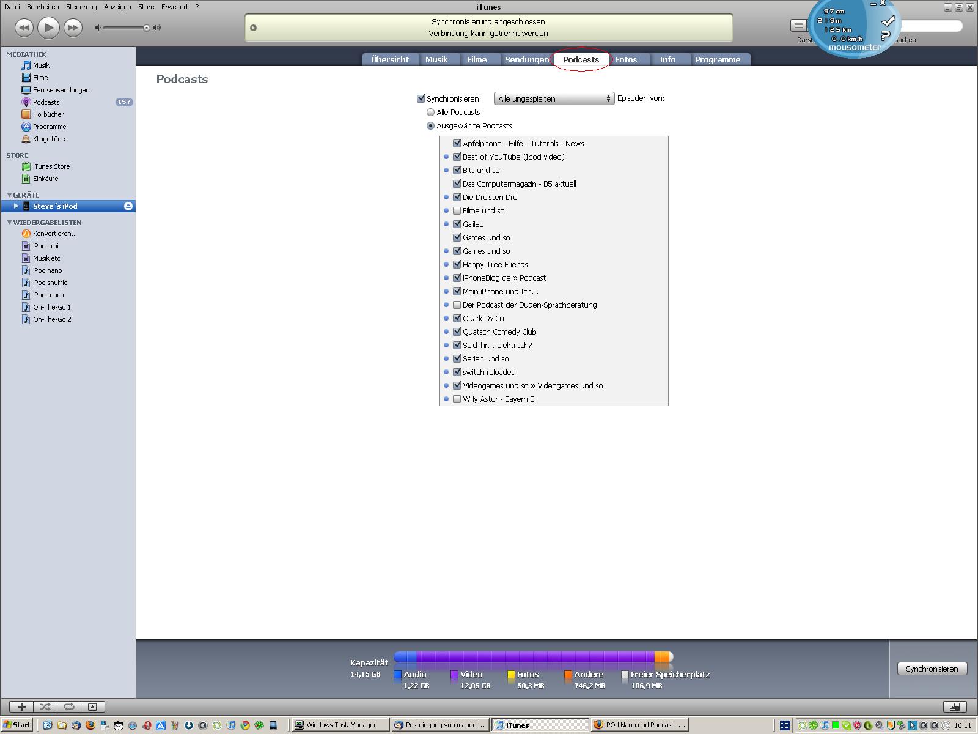Click the capacity usage bar
The image size is (978, 734).
click(534, 657)
